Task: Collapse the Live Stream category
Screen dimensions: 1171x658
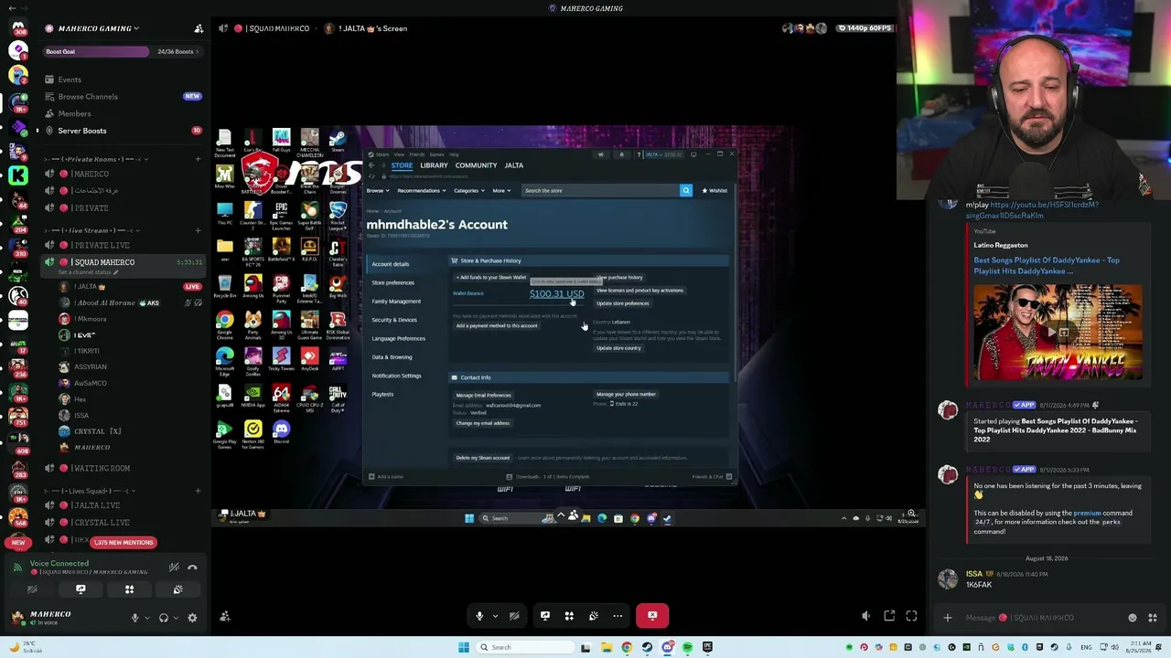Action: (x=91, y=230)
